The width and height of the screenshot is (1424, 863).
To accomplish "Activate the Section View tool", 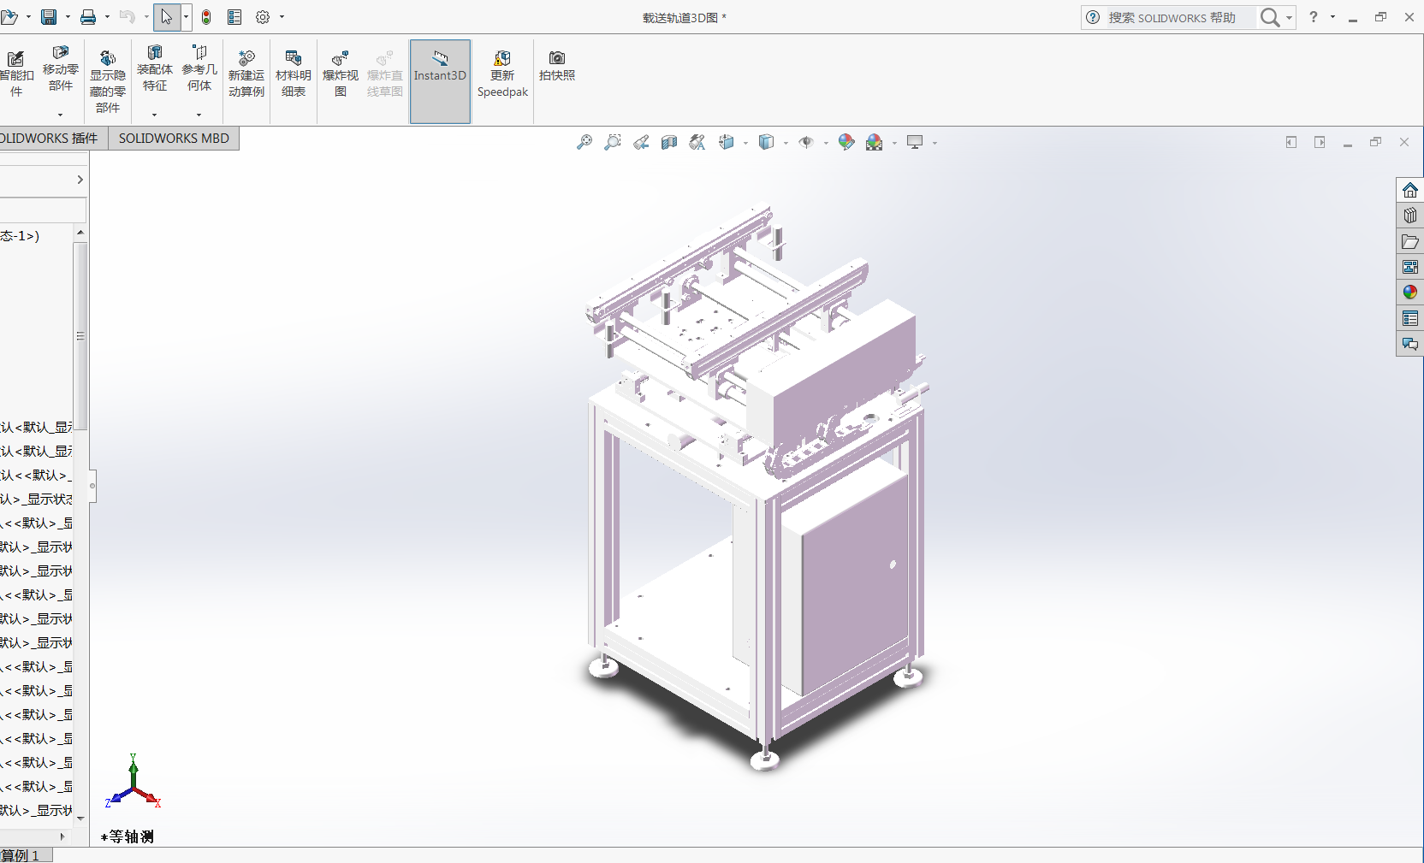I will pyautogui.click(x=669, y=142).
